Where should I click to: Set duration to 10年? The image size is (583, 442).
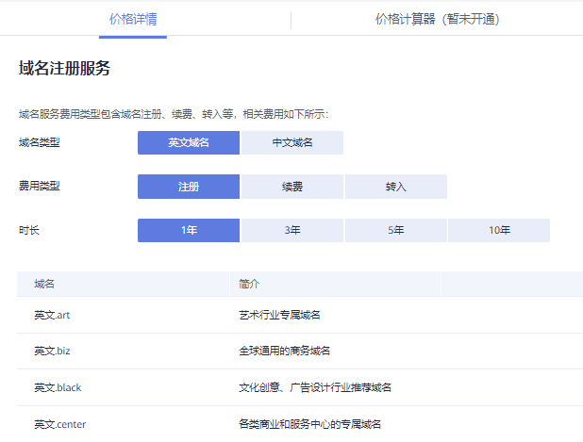click(499, 230)
